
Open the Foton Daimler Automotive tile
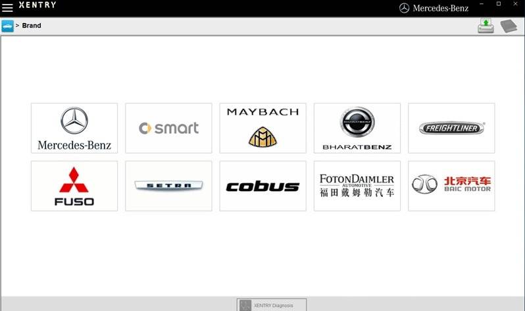pyautogui.click(x=357, y=186)
